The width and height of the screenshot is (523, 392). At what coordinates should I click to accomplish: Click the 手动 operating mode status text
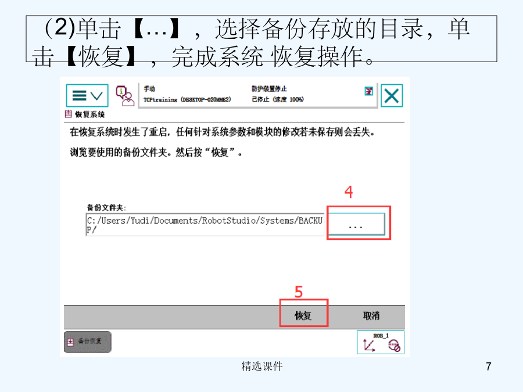[x=149, y=89]
